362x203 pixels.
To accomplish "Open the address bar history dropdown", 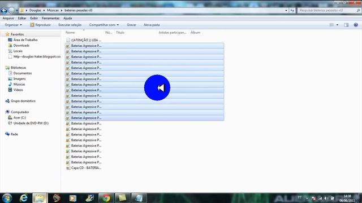I will click(x=286, y=11).
